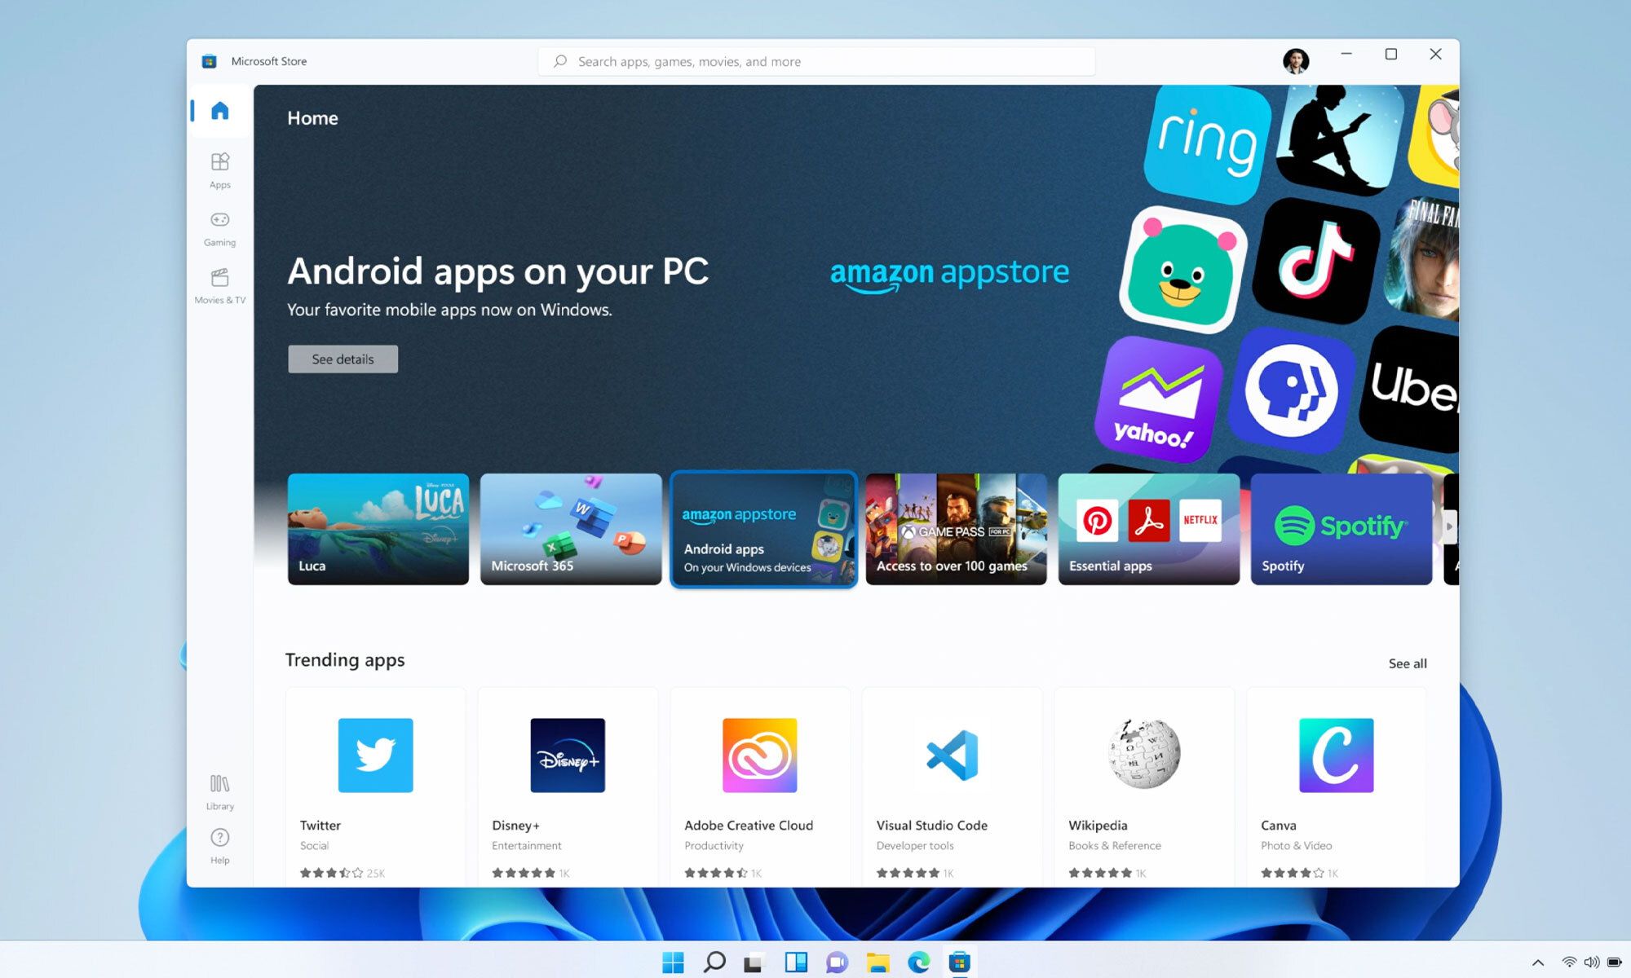Click the user profile avatar icon

pos(1297,62)
